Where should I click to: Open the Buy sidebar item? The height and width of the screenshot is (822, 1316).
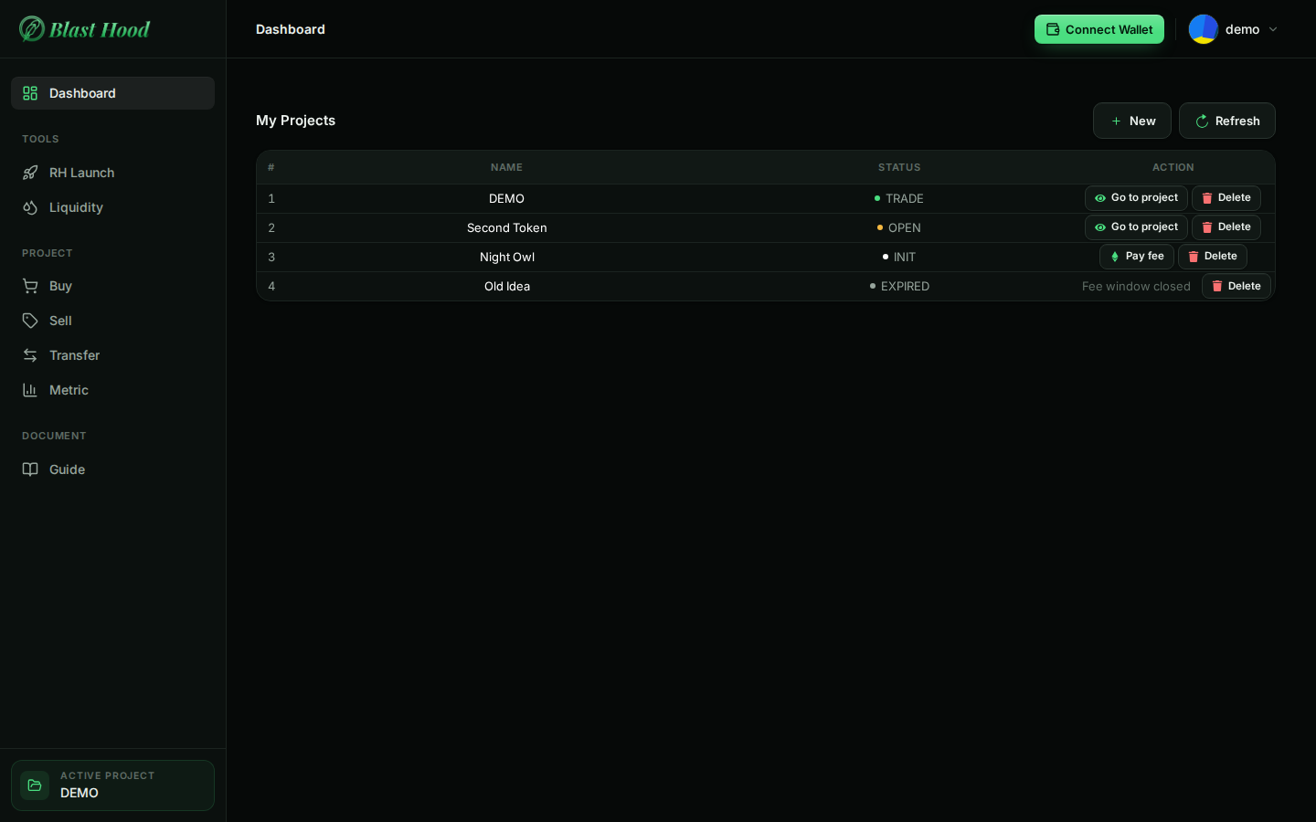112,286
